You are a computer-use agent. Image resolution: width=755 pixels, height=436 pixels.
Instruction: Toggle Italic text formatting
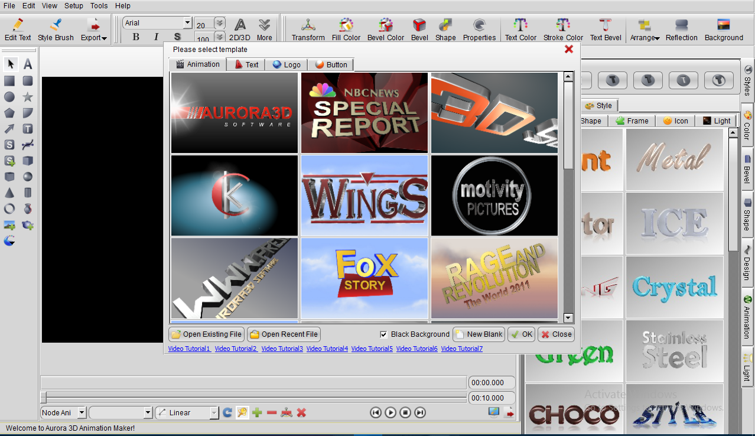(x=157, y=37)
